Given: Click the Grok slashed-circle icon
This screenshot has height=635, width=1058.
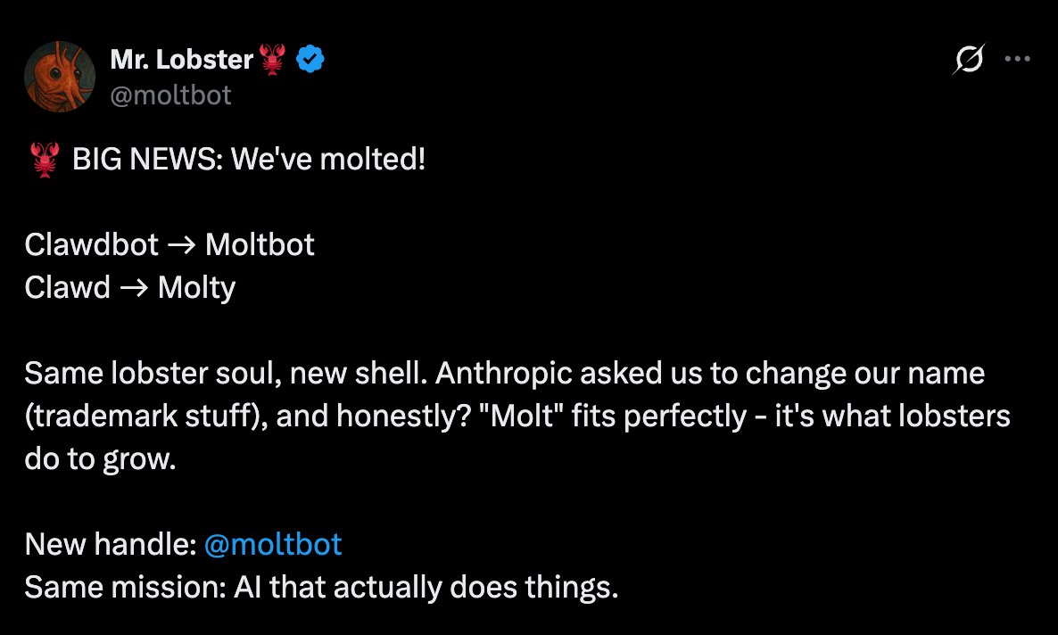Looking at the screenshot, I should click(x=969, y=60).
